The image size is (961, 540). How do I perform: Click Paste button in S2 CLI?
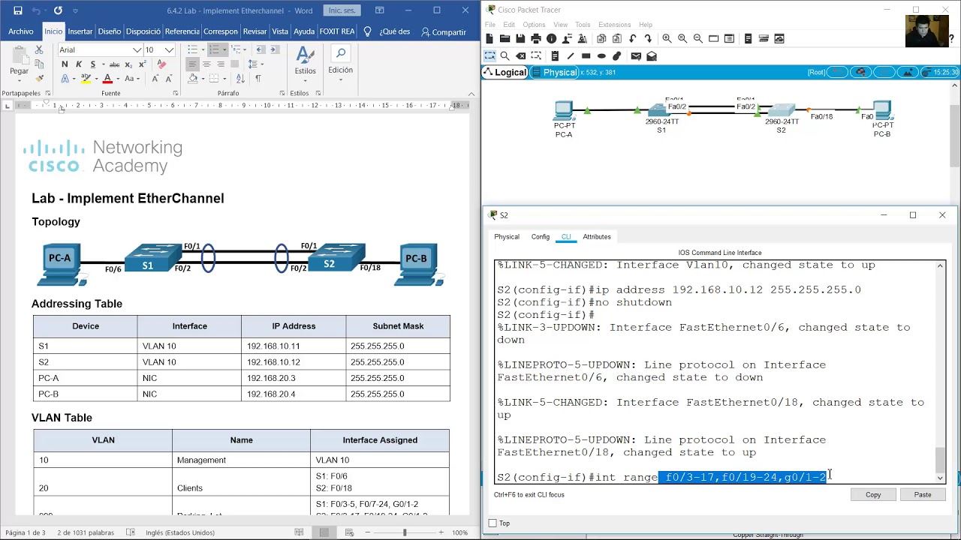[923, 495]
